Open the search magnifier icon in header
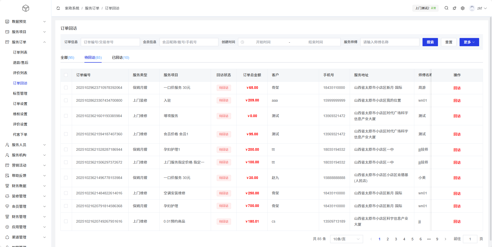This screenshot has width=492, height=247. [x=446, y=8]
